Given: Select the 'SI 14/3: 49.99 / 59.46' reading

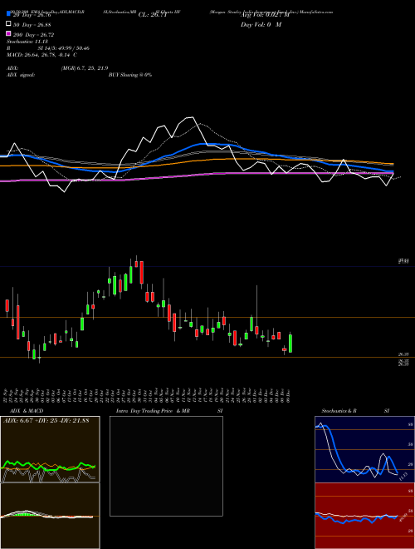Looking at the screenshot, I should pyautogui.click(x=64, y=48).
